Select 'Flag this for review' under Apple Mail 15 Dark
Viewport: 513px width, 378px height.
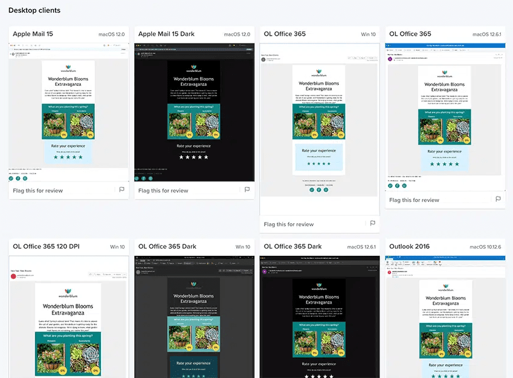pyautogui.click(x=163, y=191)
